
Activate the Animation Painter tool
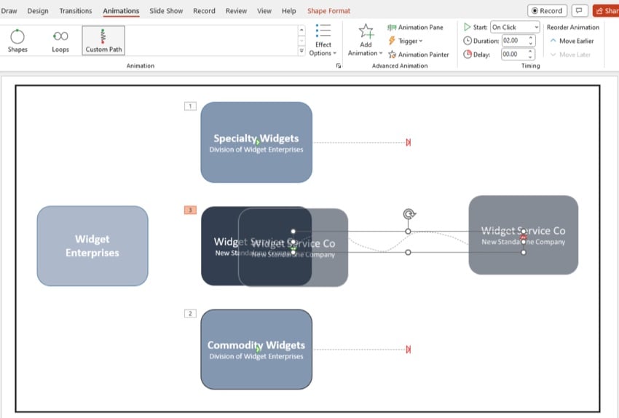point(418,55)
